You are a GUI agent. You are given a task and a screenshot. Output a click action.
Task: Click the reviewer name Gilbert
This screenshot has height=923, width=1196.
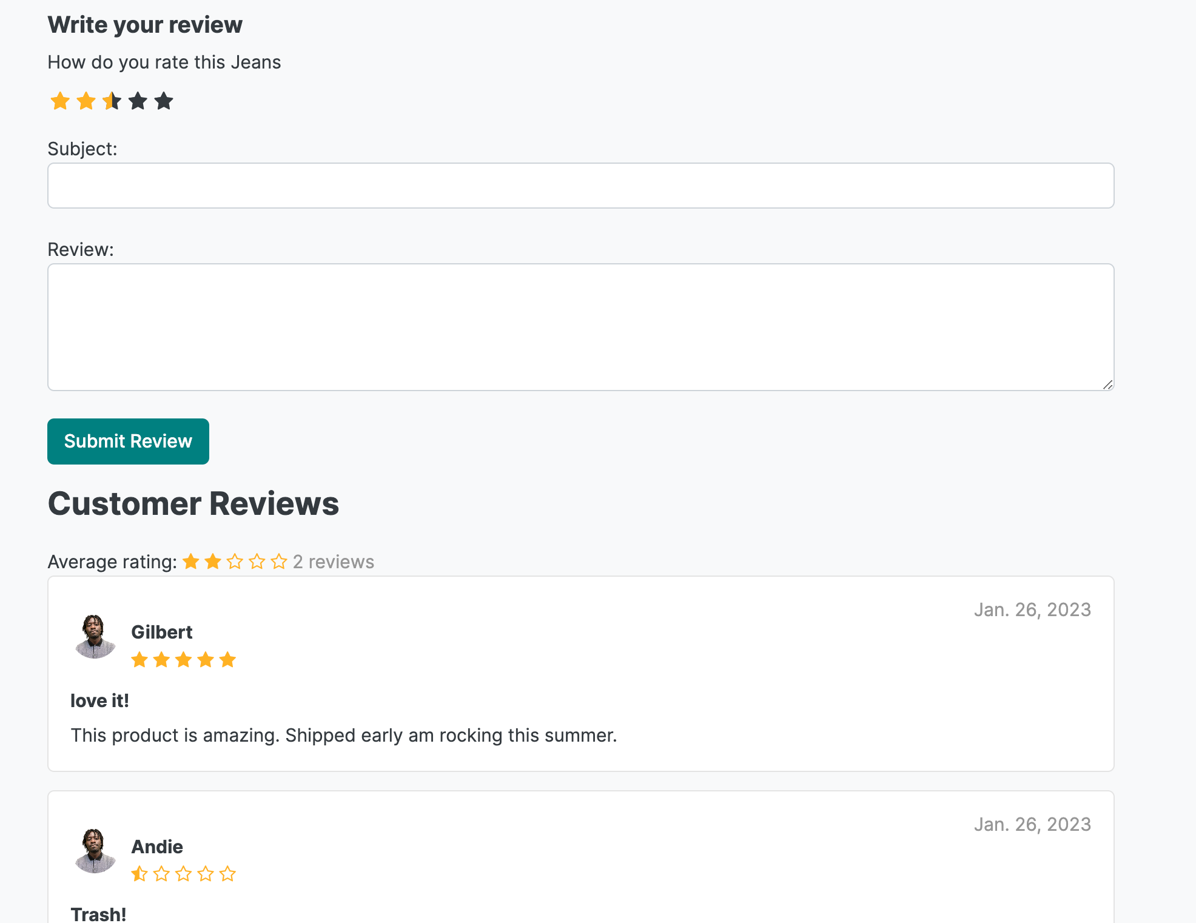pos(162,632)
